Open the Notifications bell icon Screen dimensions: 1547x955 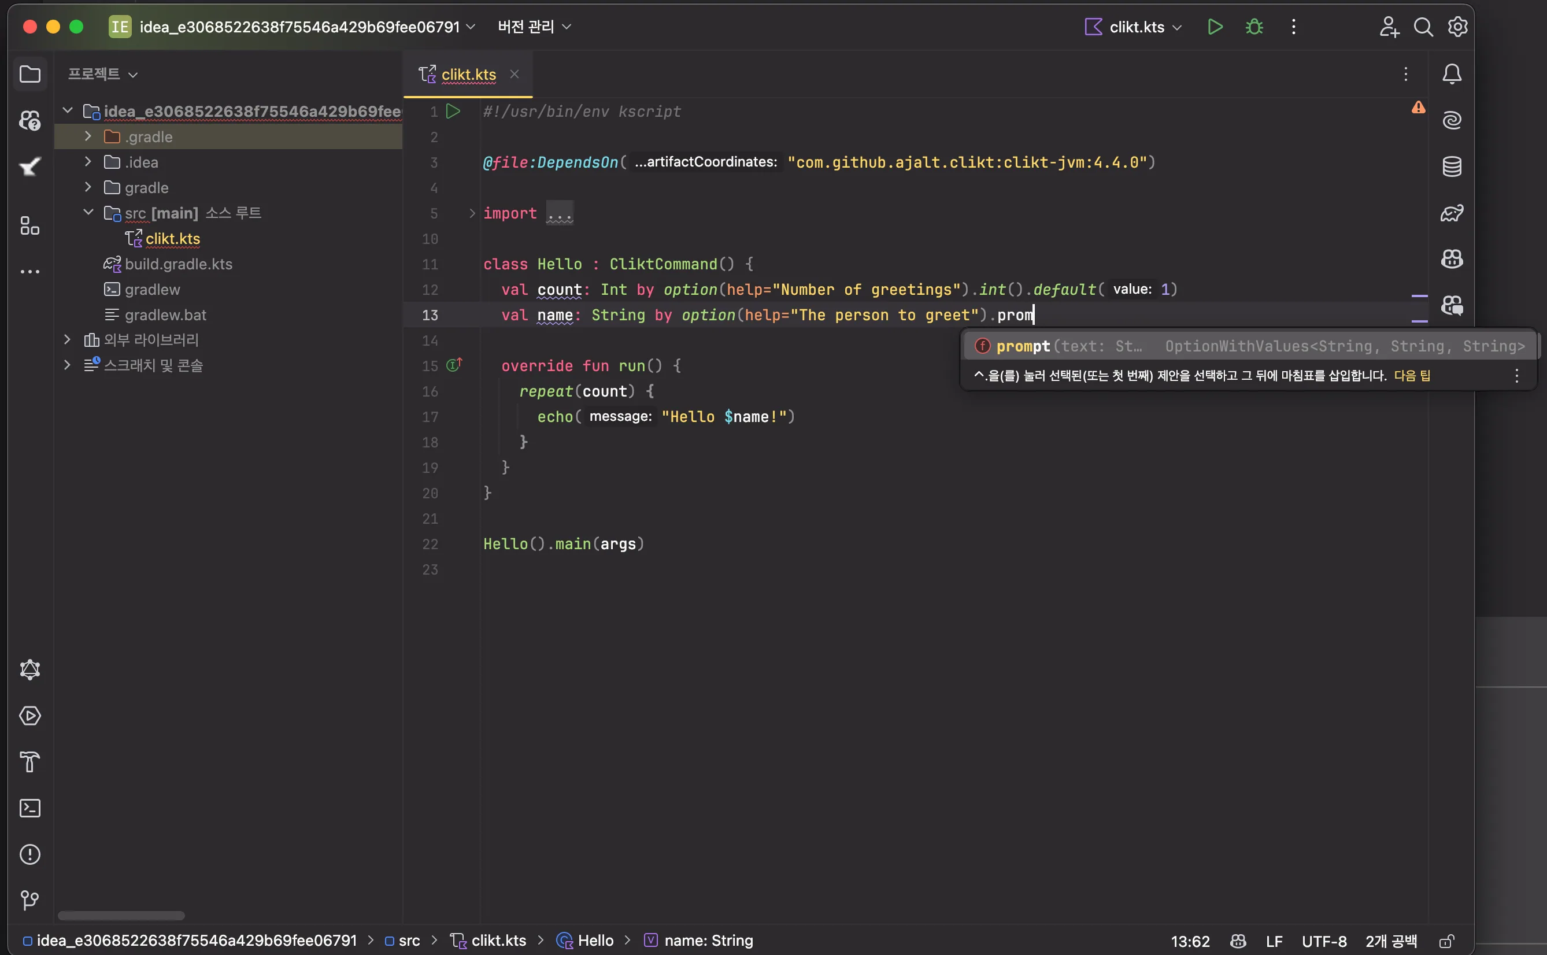click(x=1452, y=75)
